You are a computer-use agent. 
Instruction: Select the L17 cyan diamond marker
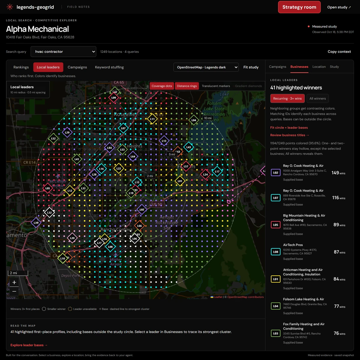coord(217,172)
